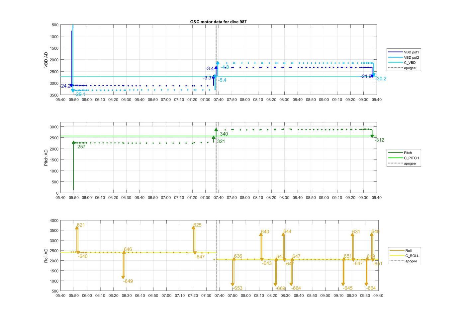This screenshot has width=465, height=327.
Task: Click the '-651' roll data label
Action: click(378, 264)
